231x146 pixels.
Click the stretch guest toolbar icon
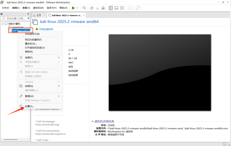click(137, 8)
